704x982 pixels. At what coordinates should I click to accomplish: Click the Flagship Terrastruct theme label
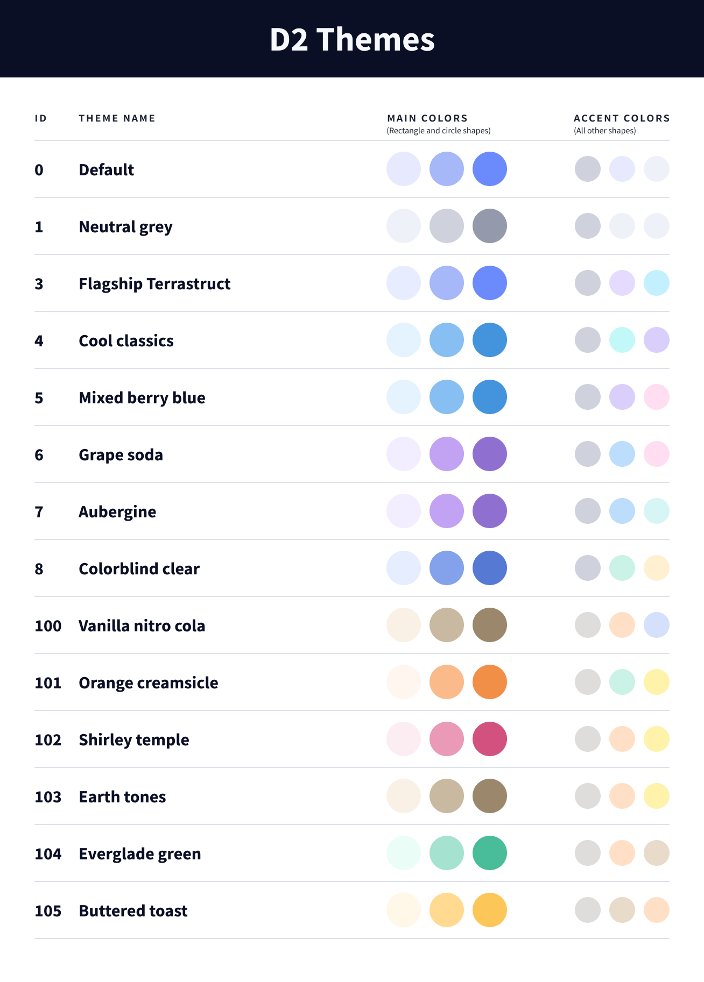coord(154,283)
